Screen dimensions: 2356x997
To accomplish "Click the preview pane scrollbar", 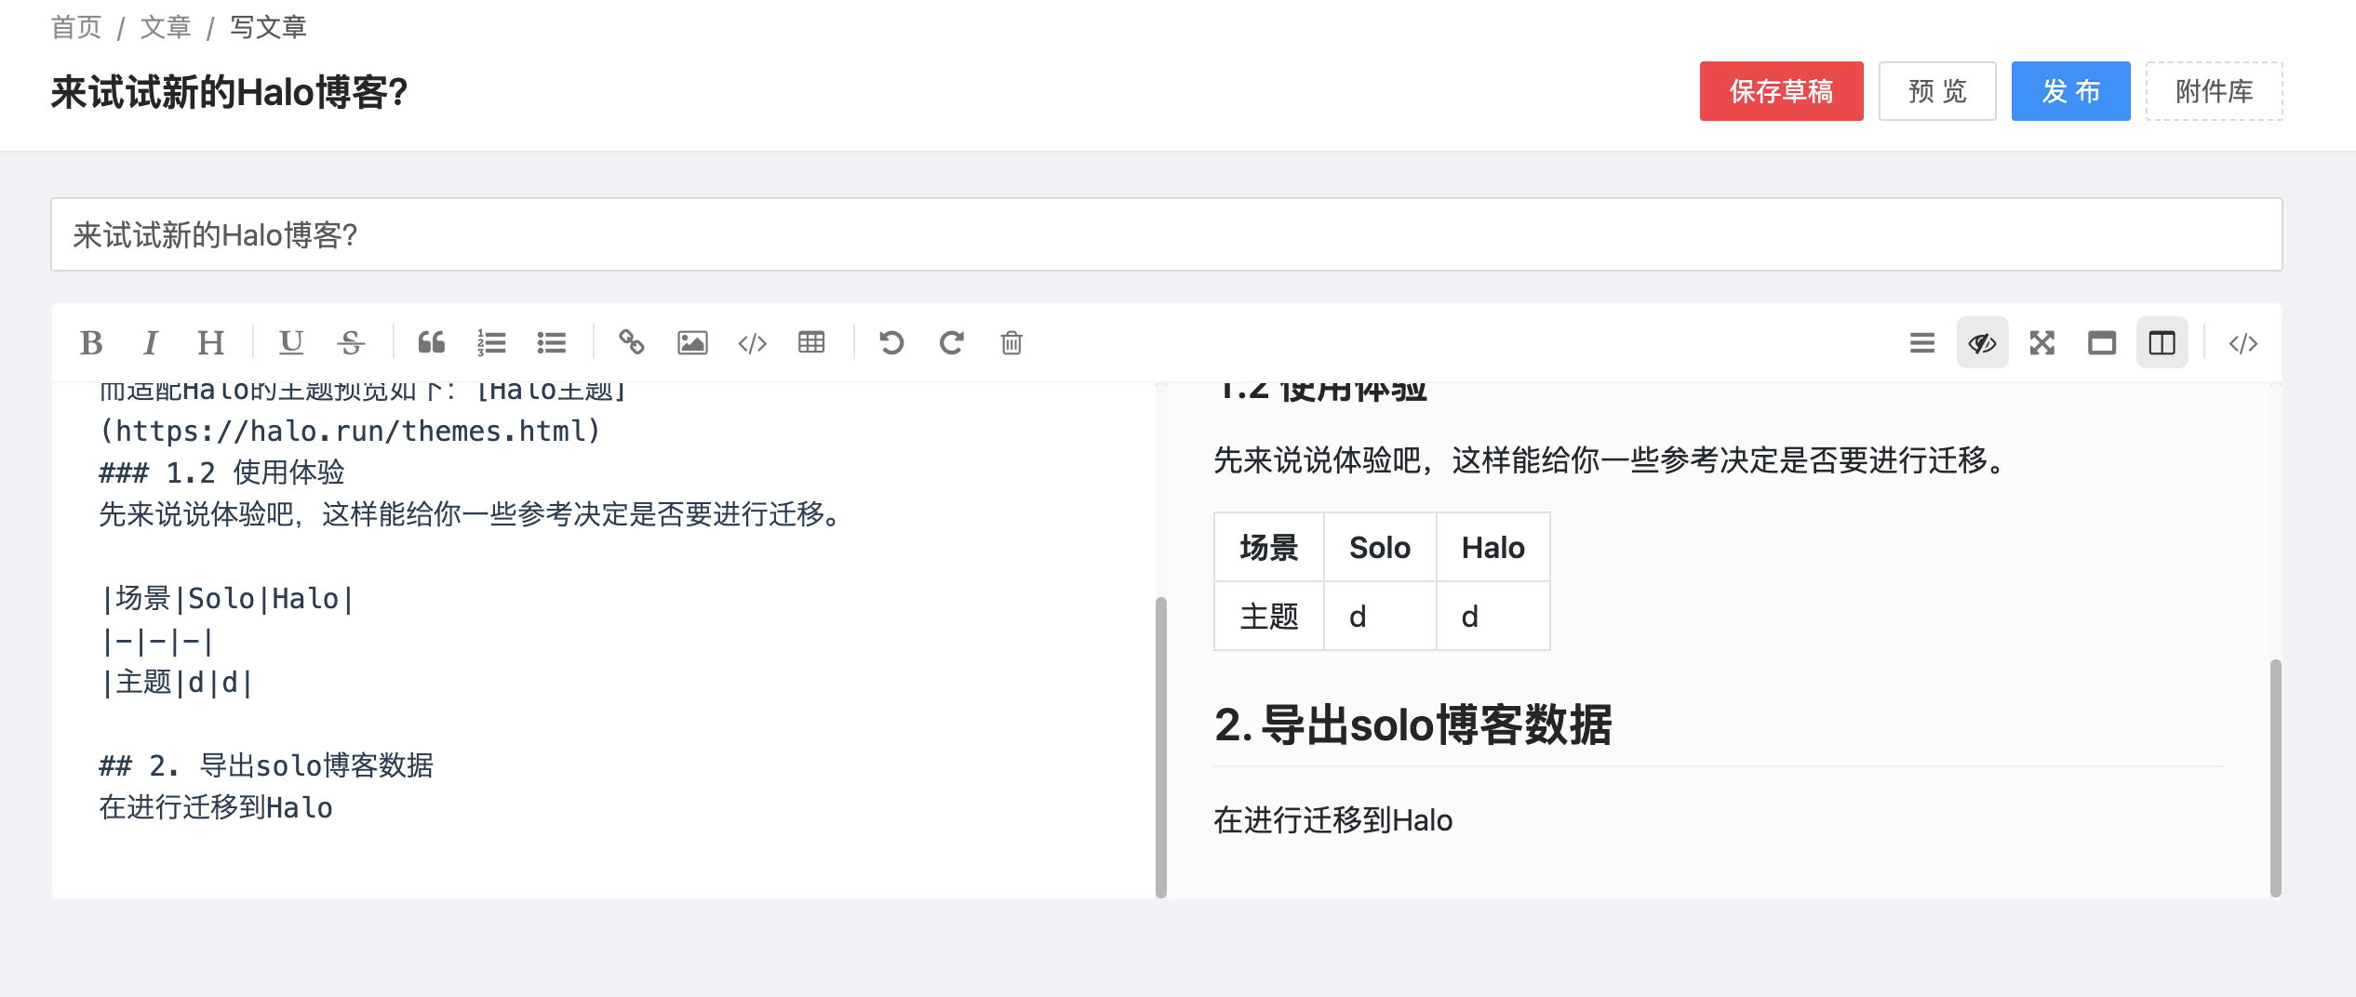I will click(x=2275, y=778).
